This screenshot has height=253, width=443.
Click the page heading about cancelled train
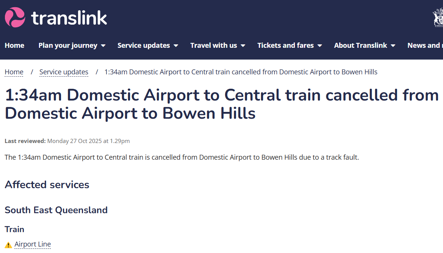[221, 104]
